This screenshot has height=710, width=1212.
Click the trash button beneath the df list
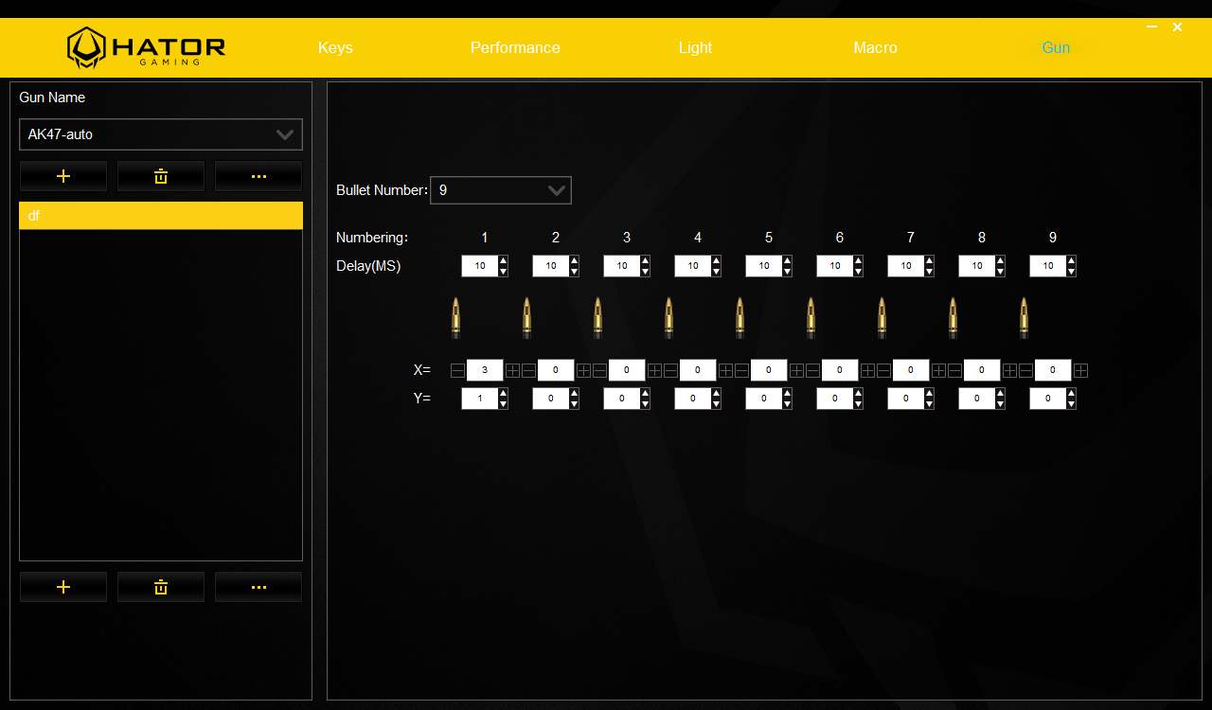click(x=161, y=587)
